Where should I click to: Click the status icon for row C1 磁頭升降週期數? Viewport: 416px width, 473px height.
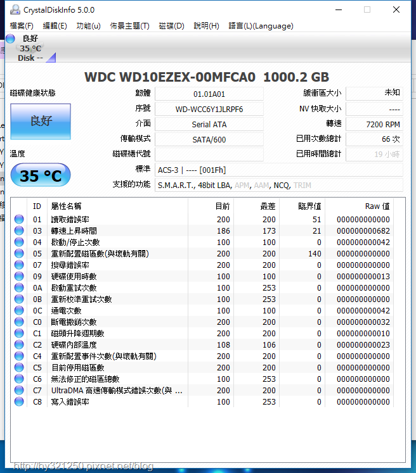(x=19, y=333)
